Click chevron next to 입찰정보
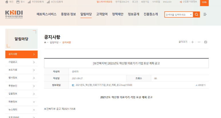The width and height of the screenshot is (221, 118). click(x=34, y=94)
